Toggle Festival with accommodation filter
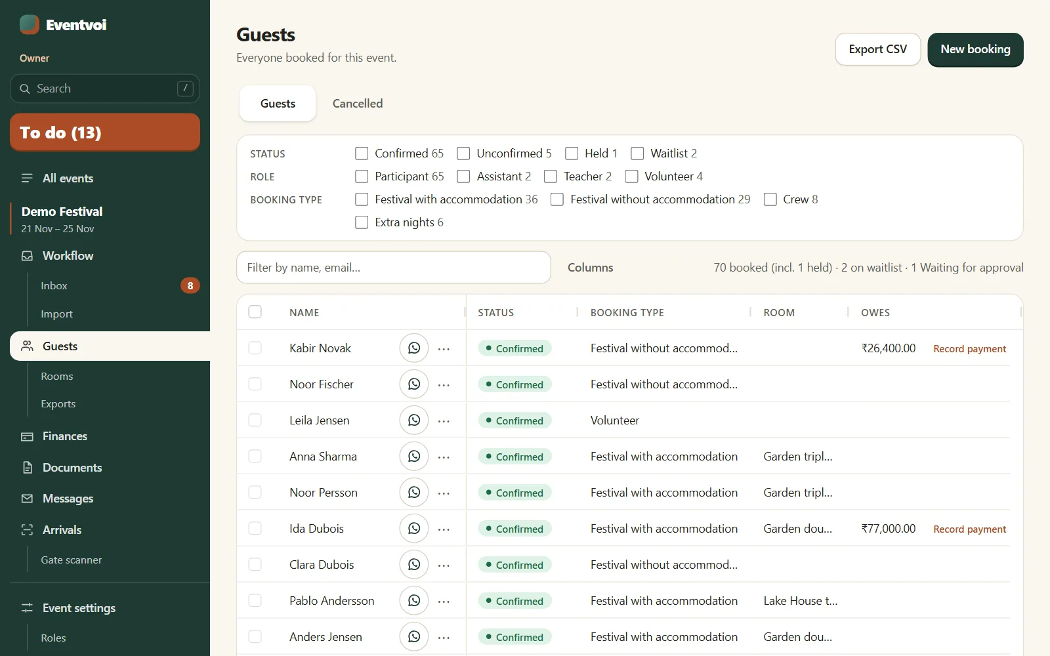This screenshot has height=656, width=1050. (362, 199)
